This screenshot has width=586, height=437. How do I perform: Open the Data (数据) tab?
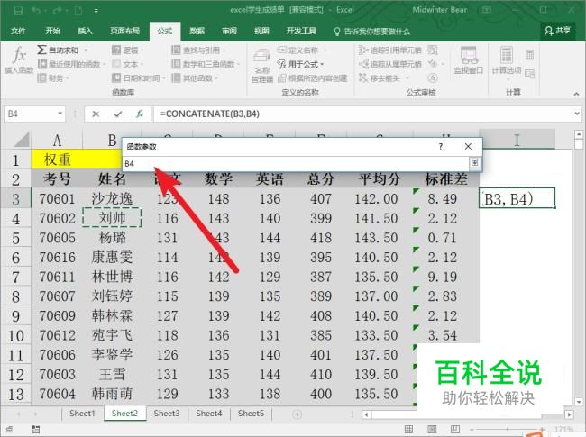pyautogui.click(x=197, y=31)
